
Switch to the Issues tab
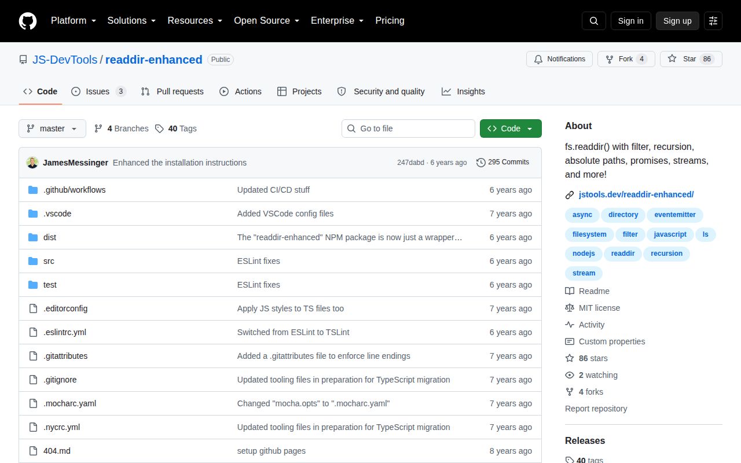coord(98,91)
